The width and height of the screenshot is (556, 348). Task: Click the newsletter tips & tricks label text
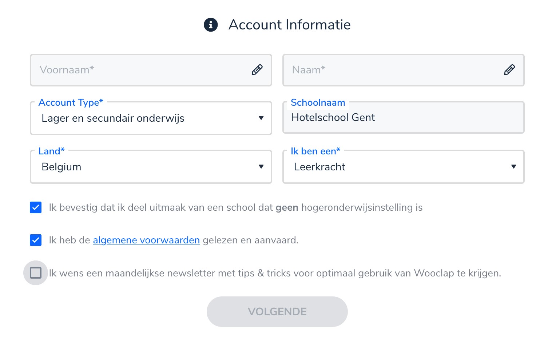(x=275, y=273)
